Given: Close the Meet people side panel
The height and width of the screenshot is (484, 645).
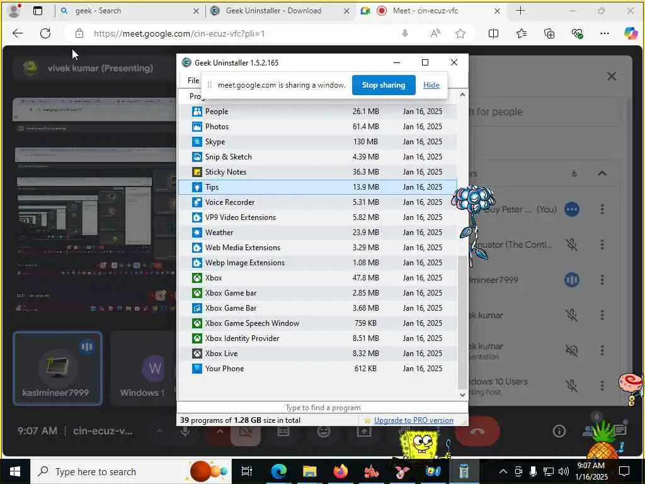Looking at the screenshot, I should point(611,76).
